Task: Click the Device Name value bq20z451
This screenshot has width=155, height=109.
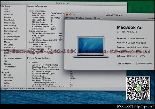Action: [x=56, y=18]
